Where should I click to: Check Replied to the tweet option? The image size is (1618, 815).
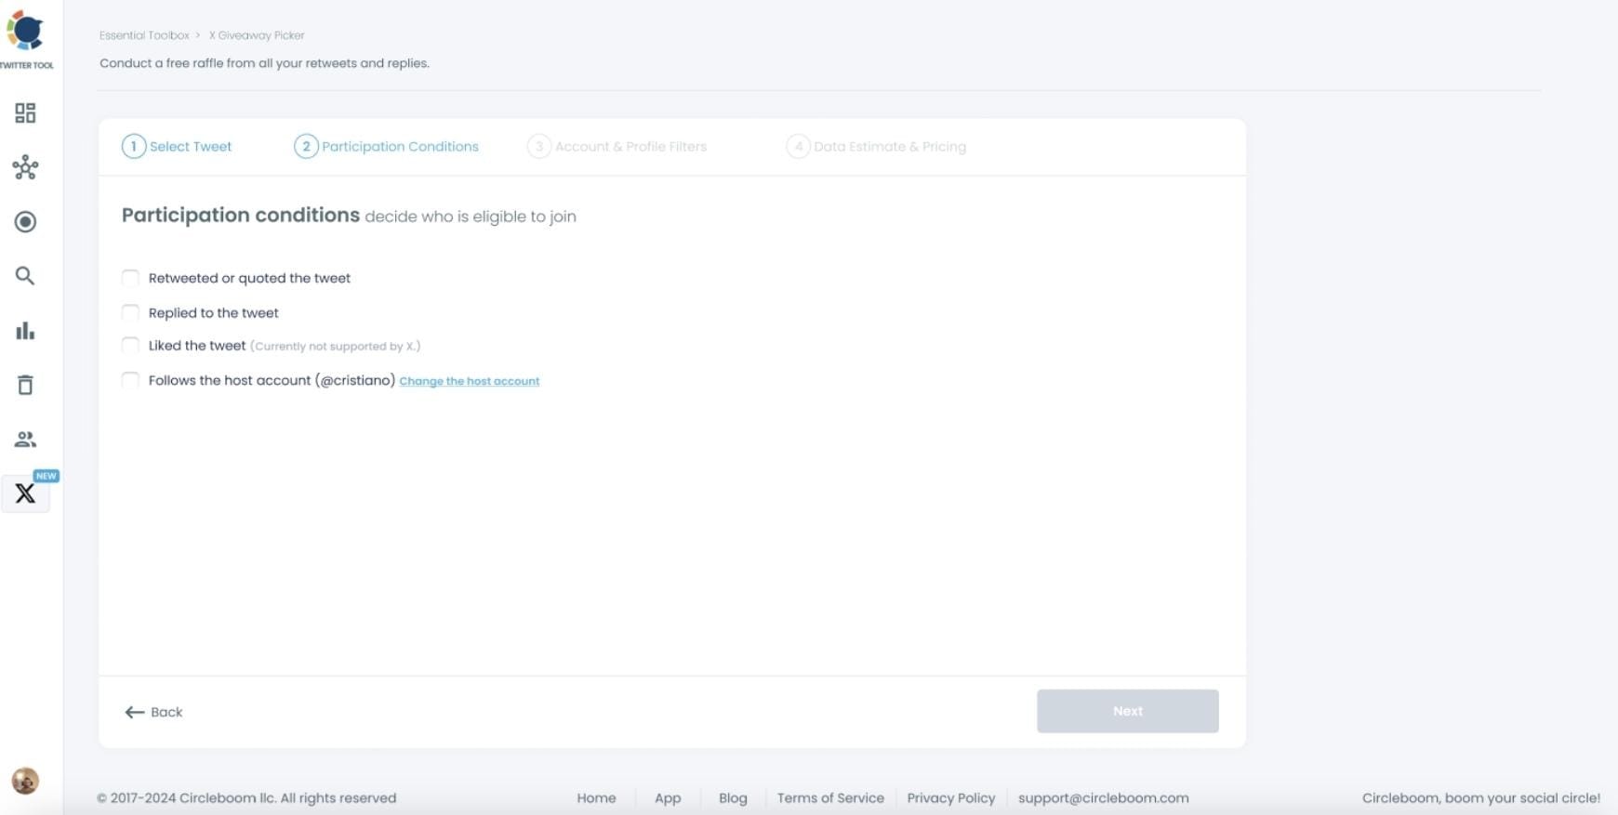click(130, 312)
